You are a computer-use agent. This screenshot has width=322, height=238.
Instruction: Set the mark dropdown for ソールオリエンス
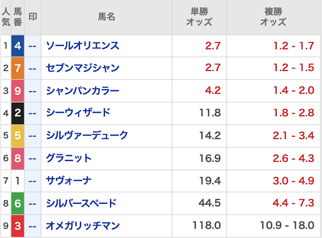click(x=33, y=46)
